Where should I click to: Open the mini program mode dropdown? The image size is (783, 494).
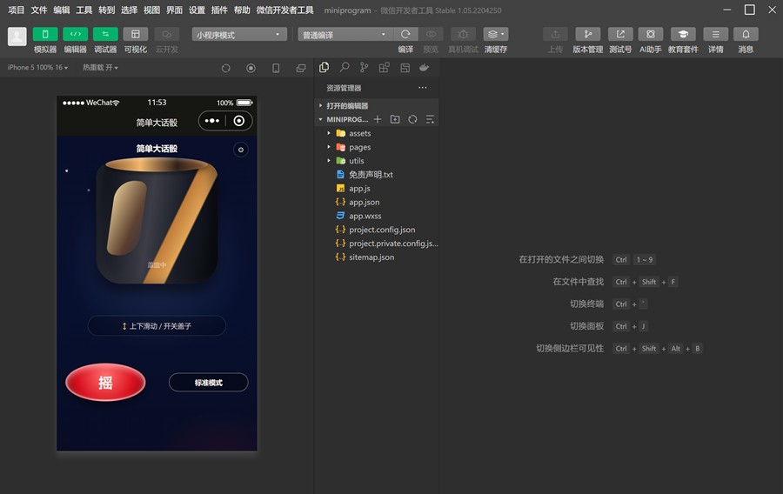coord(239,35)
